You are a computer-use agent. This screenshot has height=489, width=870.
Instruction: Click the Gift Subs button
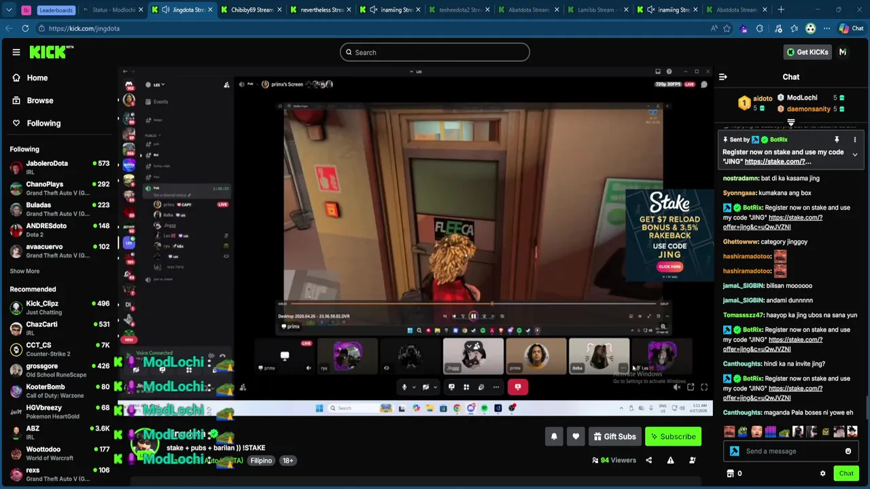pyautogui.click(x=614, y=437)
